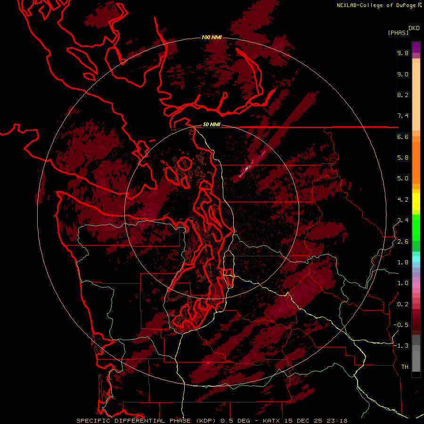Select the 50 NMI range ring label
The image size is (424, 424).
point(212,124)
